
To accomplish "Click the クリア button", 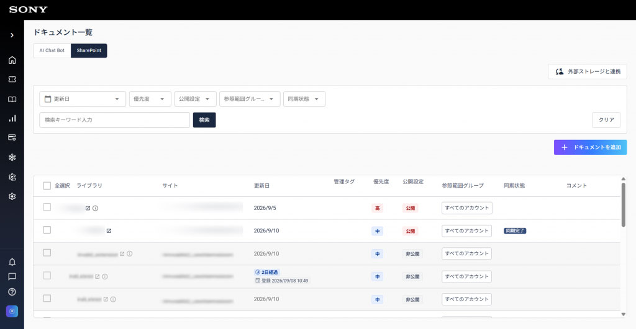I will click(606, 120).
